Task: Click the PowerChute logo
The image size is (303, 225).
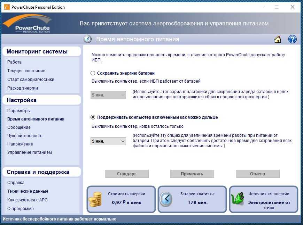Action: pyautogui.click(x=27, y=24)
